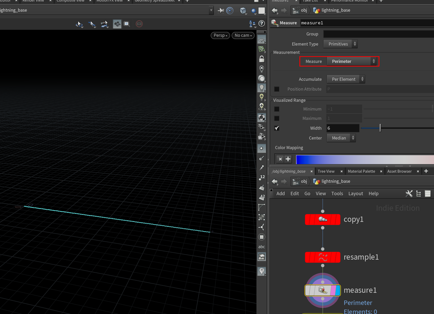
Task: Toggle the checkered material display icon
Action: pyautogui.click(x=261, y=117)
